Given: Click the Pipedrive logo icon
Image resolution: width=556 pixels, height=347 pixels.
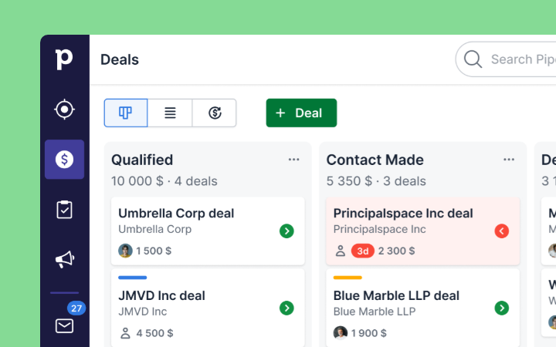Looking at the screenshot, I should (x=64, y=59).
